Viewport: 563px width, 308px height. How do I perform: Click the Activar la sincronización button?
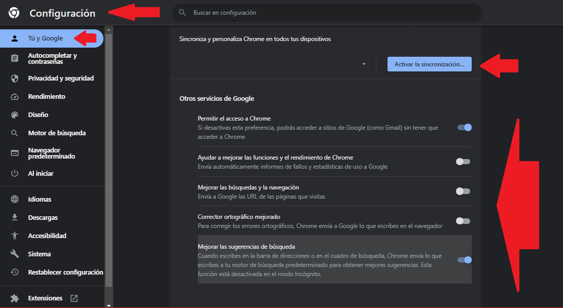[430, 64]
